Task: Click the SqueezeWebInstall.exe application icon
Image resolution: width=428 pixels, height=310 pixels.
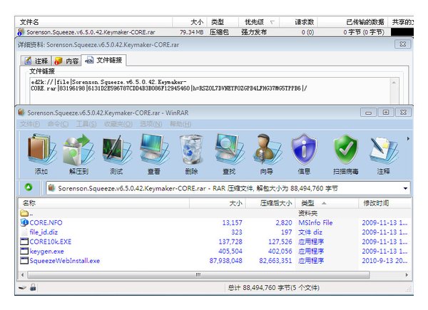Action: pos(24,261)
